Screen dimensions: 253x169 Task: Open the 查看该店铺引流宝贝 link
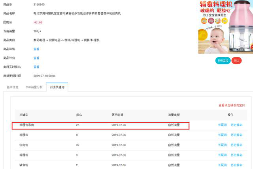[x=234, y=105]
